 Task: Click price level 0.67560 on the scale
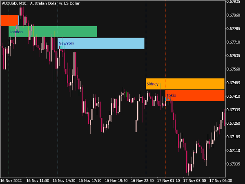(233, 69)
